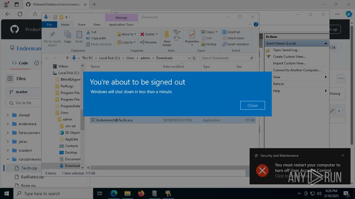Screen dimensions: 355x199
Task: Sort by Date modified column
Action: pos(181,67)
